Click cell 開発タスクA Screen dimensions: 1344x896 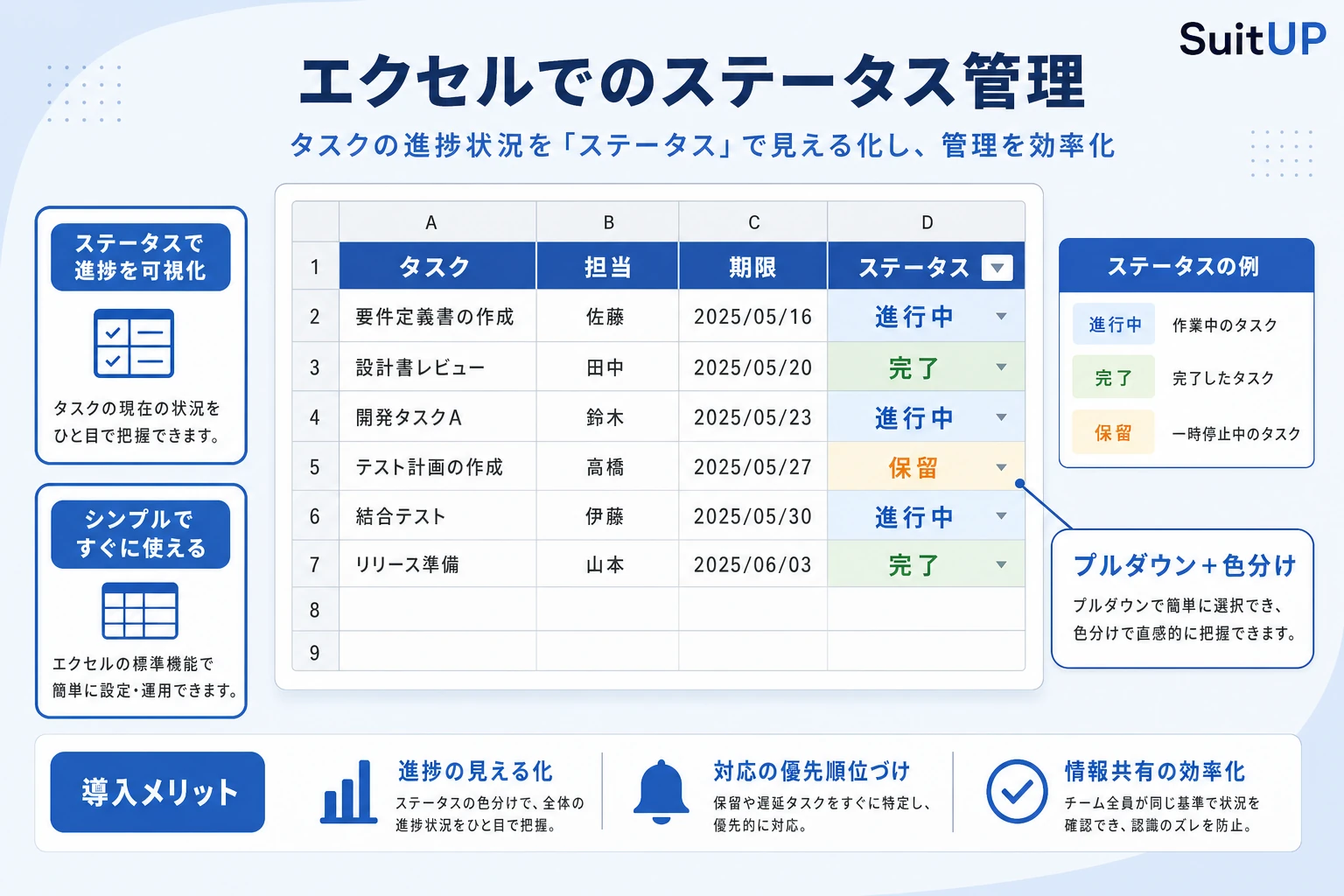pyautogui.click(x=437, y=417)
